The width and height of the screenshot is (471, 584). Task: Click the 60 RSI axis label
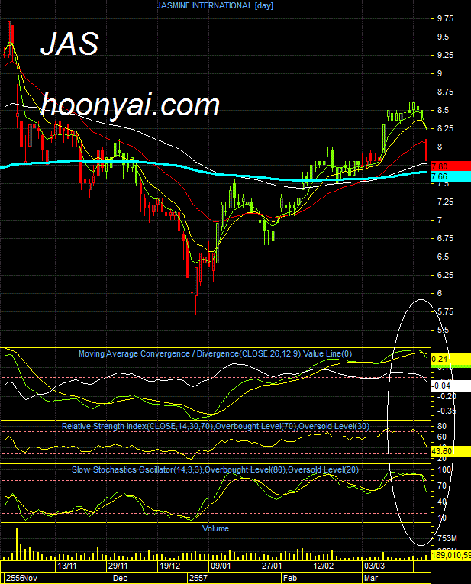pyautogui.click(x=441, y=437)
